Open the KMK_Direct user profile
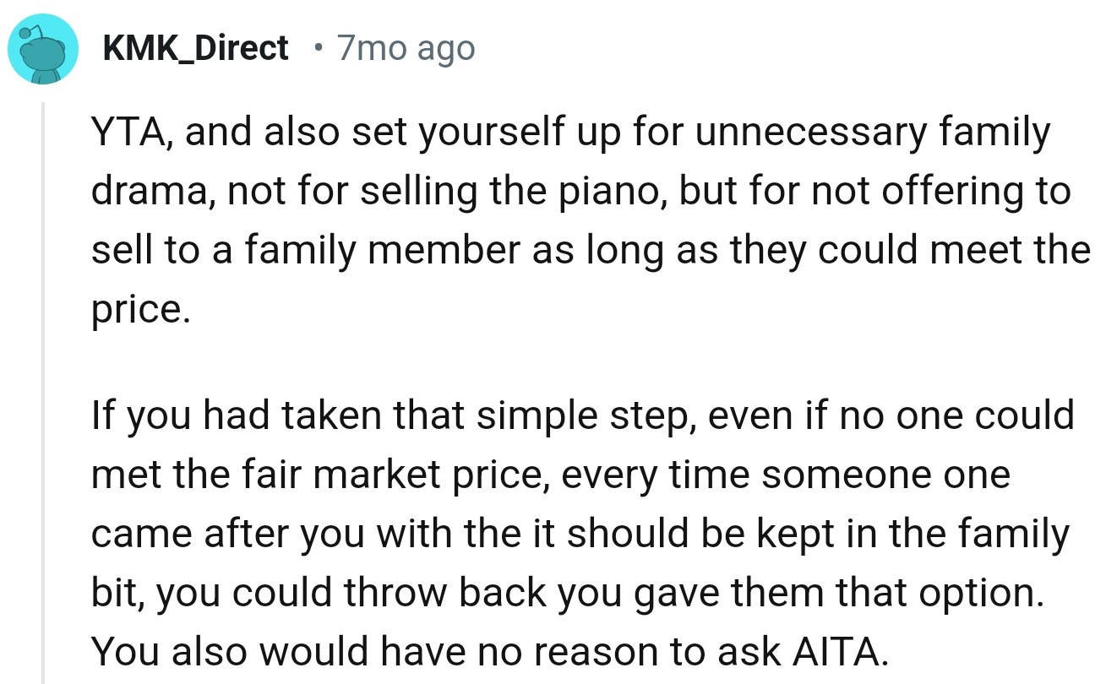 coord(195,49)
